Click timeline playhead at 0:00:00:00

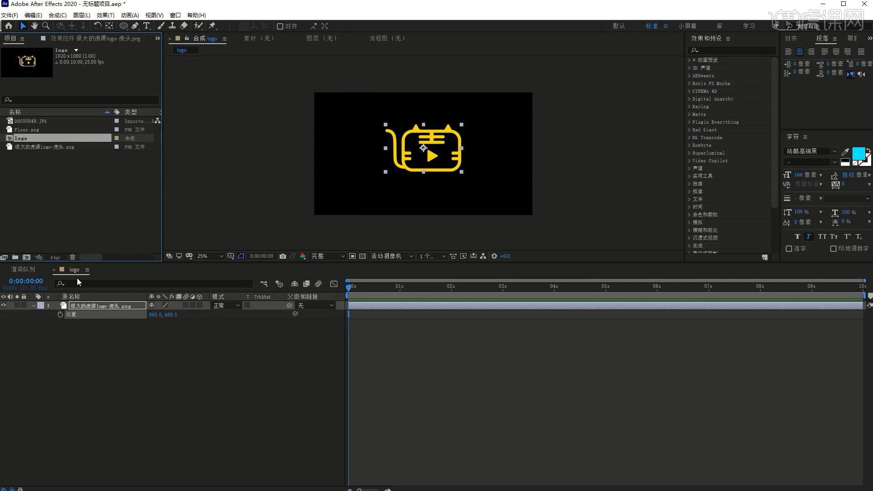(x=348, y=286)
